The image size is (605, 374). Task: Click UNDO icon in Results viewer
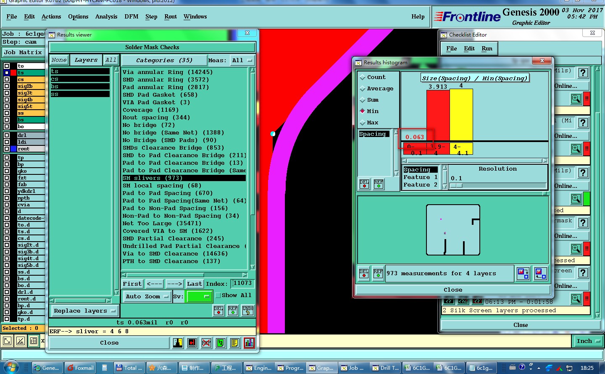click(x=248, y=311)
